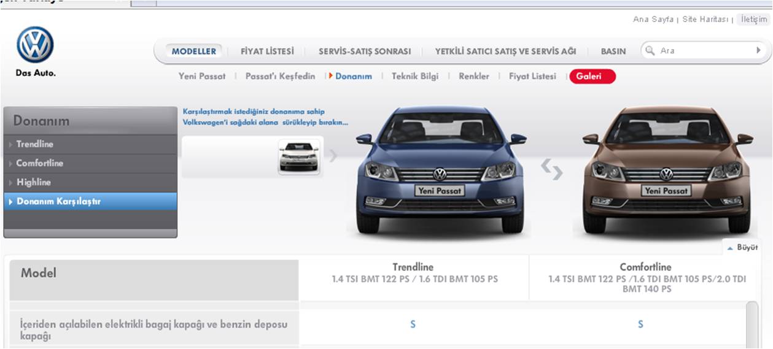
Task: Open the İletişim link
Action: (x=753, y=20)
